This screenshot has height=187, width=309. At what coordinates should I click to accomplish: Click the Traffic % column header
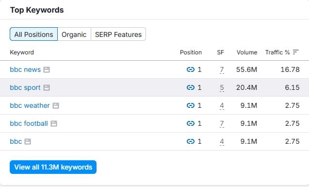277,52
